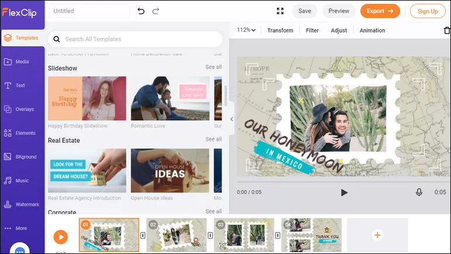The width and height of the screenshot is (451, 254).
Task: Open the blue chat support bubble
Action: [19, 249]
